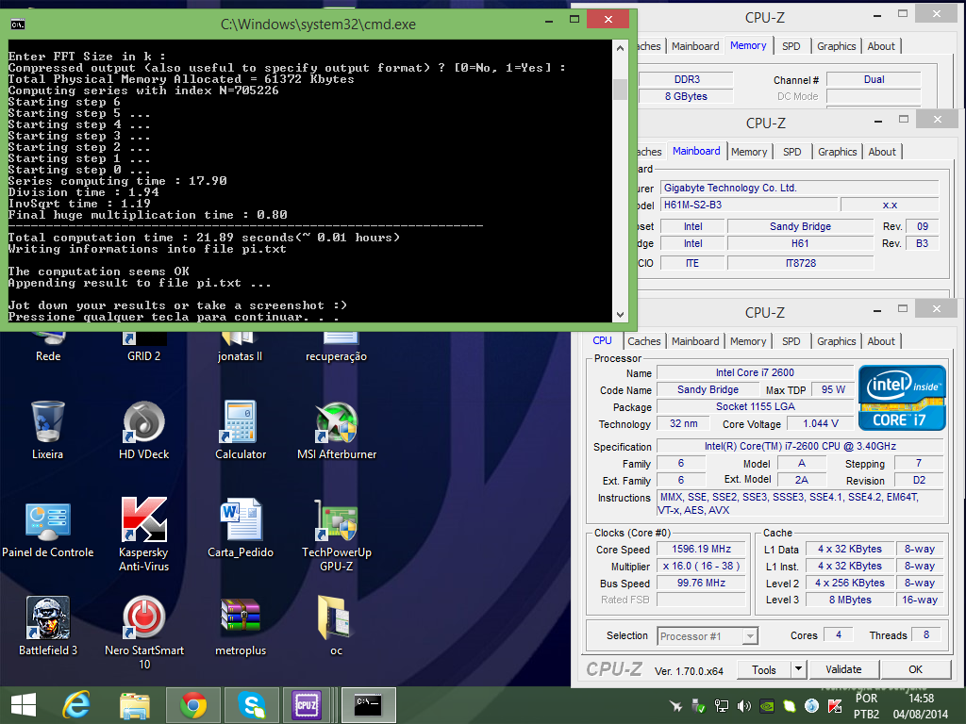Click the cmd.exe vertical scrollbar thumb
The height and width of the screenshot is (724, 966).
click(620, 90)
